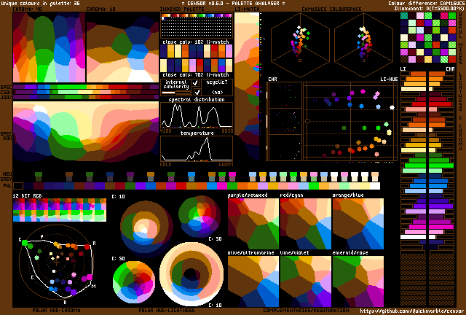Select the spectral distribution graph
466x315 pixels.
(197, 115)
